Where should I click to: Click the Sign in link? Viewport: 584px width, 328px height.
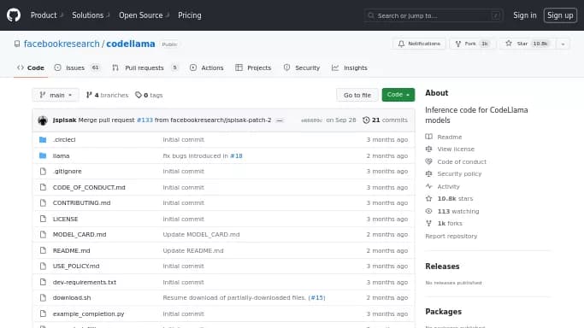(x=525, y=15)
